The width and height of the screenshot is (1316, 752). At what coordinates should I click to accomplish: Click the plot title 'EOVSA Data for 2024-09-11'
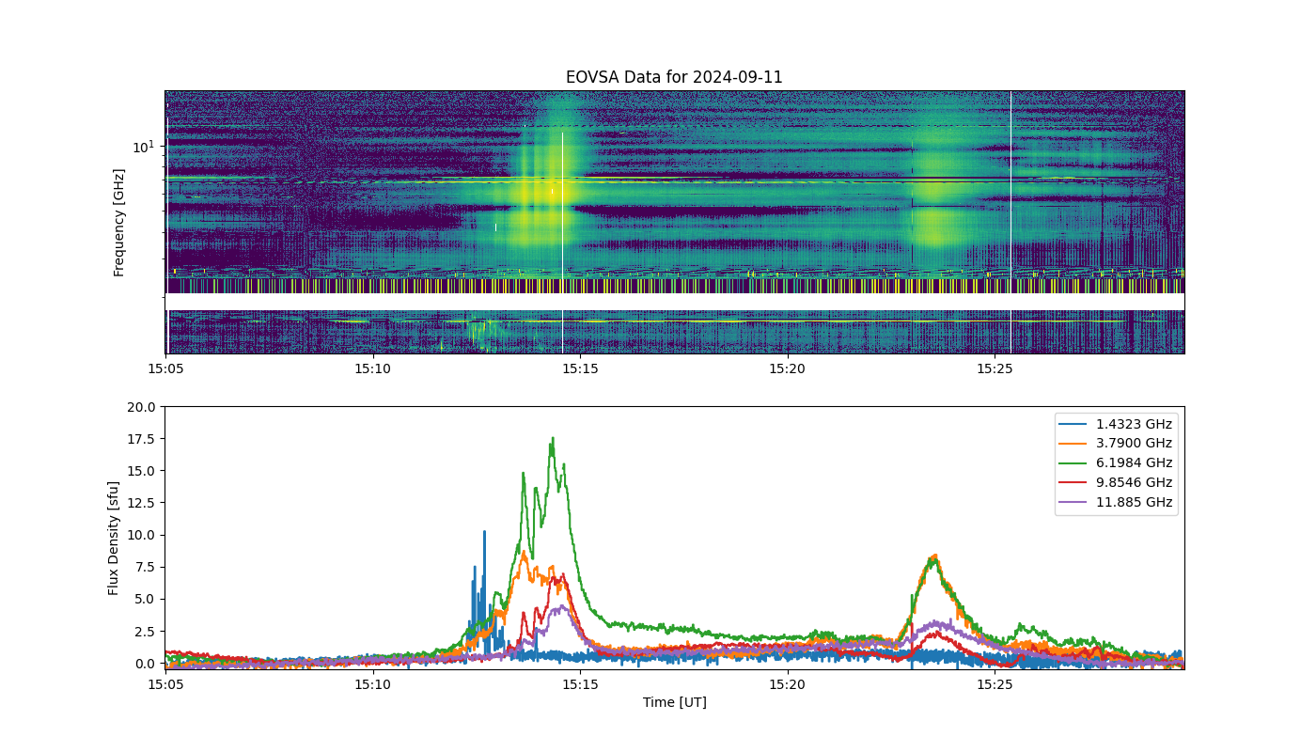click(x=674, y=77)
